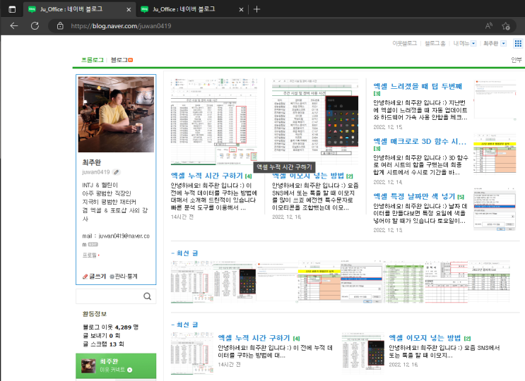Open thumbnail beside 엑셀 느려졌을 때 팁
The width and height of the screenshot is (525, 381).
(x=495, y=99)
